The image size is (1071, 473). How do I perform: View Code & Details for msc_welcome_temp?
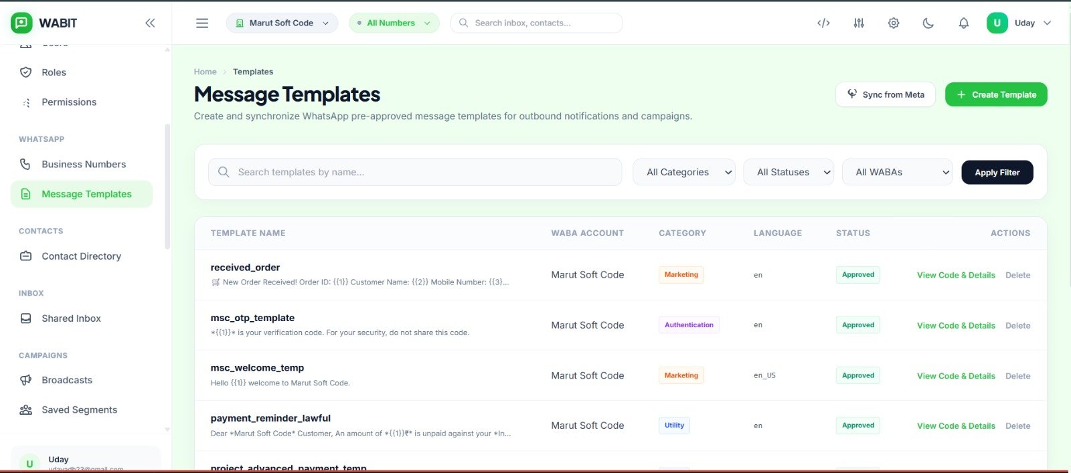956,376
